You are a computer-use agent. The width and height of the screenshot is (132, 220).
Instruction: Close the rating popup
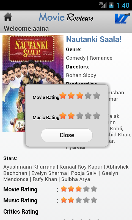coord(67,135)
